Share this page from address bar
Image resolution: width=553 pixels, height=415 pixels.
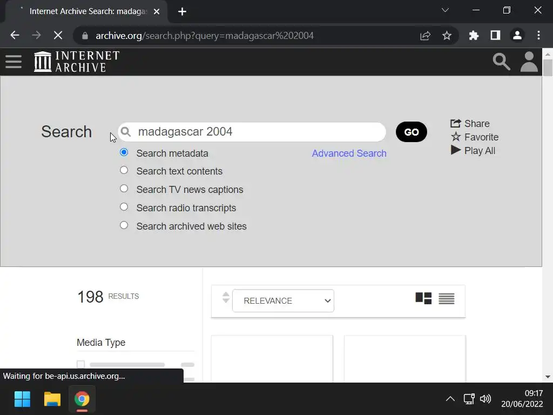[x=426, y=36]
